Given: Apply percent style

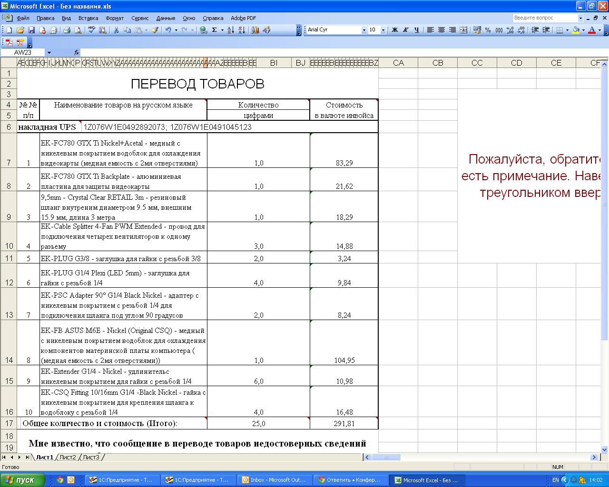Looking at the screenshot, I should coord(488,30).
